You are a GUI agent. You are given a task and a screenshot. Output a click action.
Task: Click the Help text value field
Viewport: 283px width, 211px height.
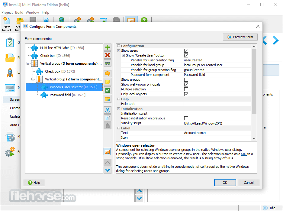pos(217,104)
